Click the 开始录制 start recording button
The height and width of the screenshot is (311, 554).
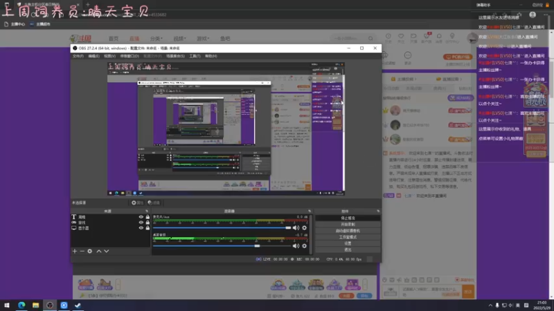[x=348, y=225]
